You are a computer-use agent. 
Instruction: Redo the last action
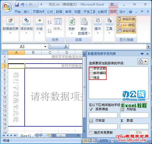click(31, 4)
